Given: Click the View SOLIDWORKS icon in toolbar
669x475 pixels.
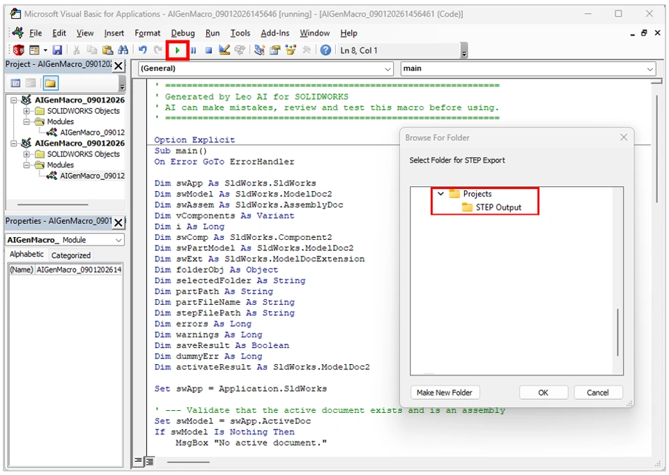Looking at the screenshot, I should tap(18, 50).
